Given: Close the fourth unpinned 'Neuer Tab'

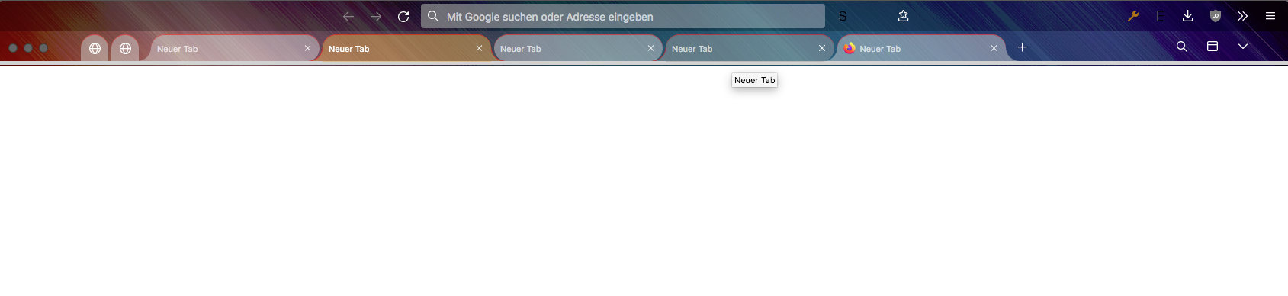Looking at the screenshot, I should pos(822,48).
